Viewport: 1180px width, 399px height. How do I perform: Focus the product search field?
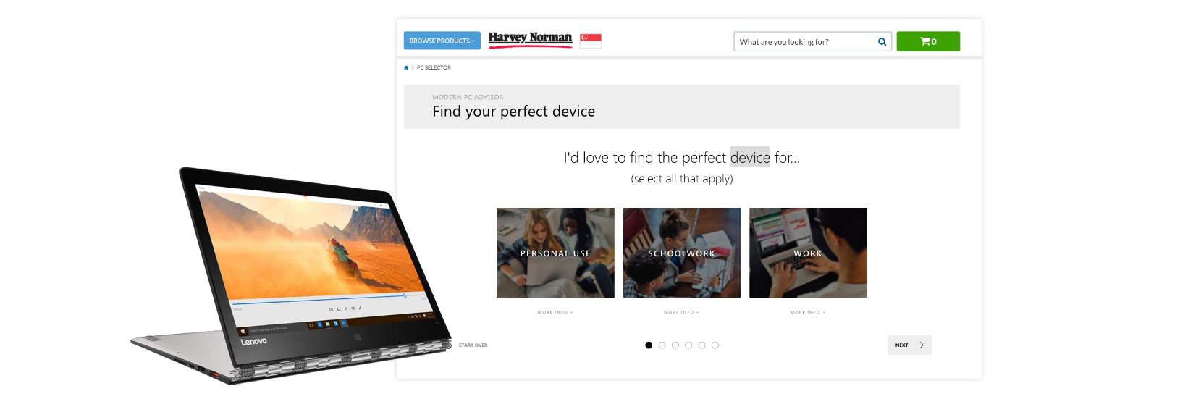pos(805,42)
